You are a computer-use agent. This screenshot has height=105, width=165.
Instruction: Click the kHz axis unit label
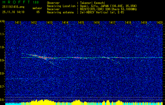(x=2, y=21)
